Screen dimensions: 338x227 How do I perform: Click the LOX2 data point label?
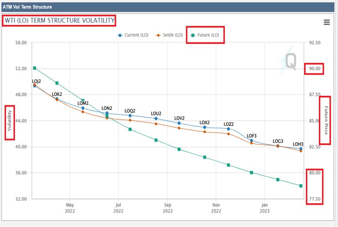click(x=204, y=123)
